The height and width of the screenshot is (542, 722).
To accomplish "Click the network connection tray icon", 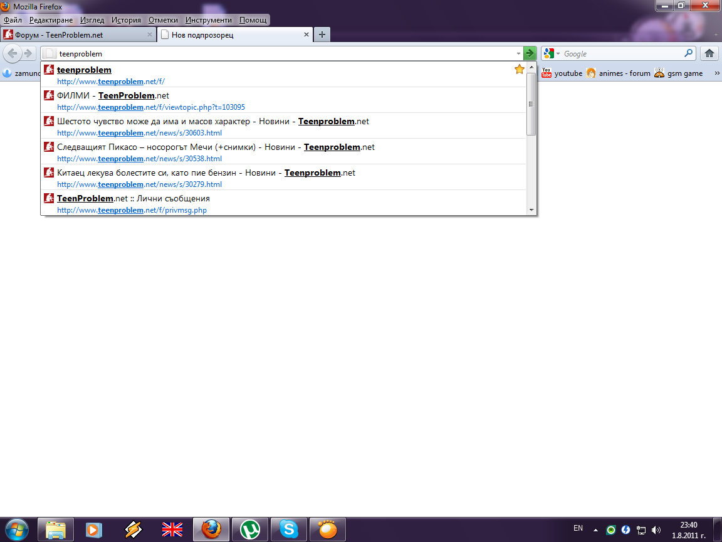I will coord(641,530).
